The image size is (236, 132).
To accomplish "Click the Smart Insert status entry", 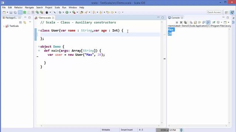I will [x=126, y=130].
